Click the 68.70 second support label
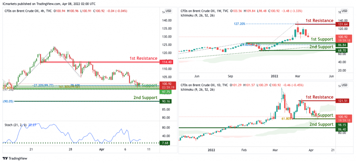 point(342,50)
